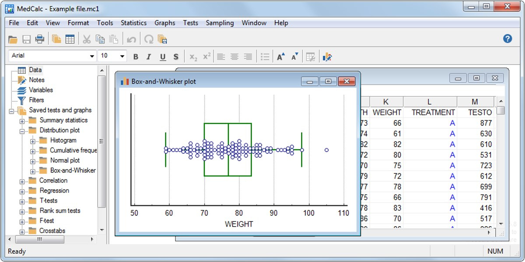Click the outlier point near 105 in plot

coord(326,150)
